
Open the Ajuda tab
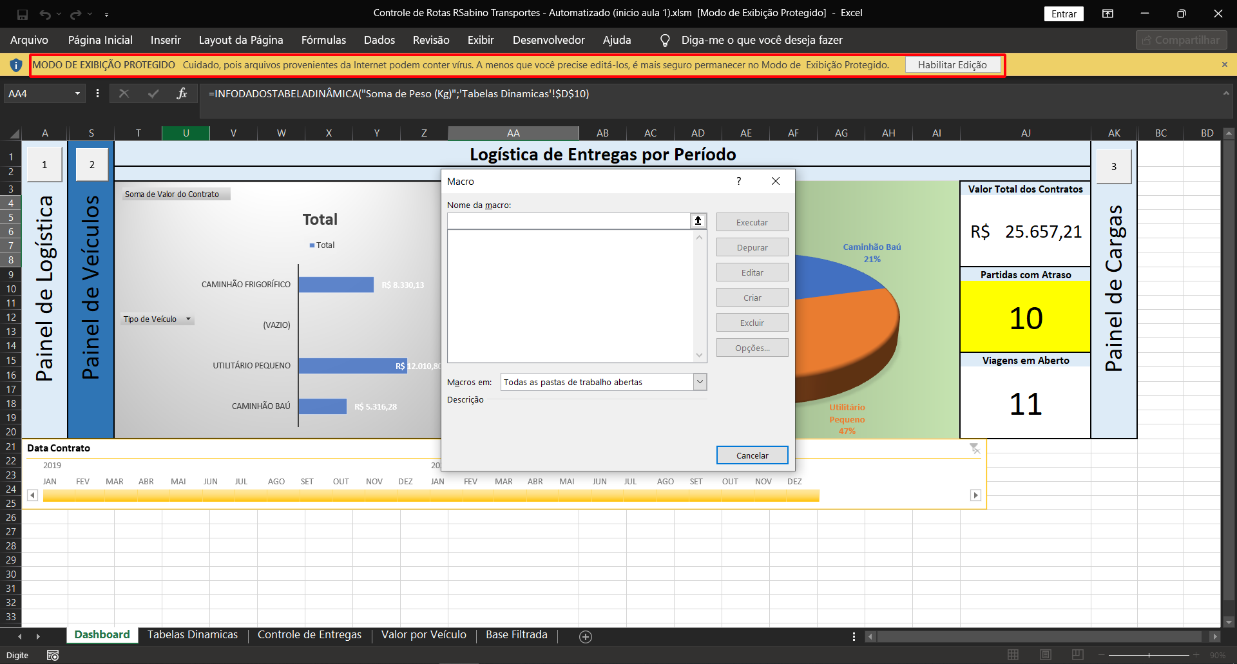pos(617,40)
